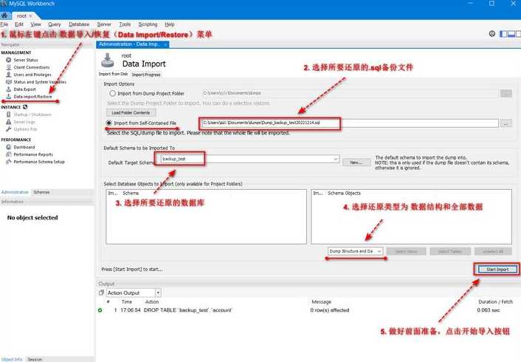Click 0 row(s) affected message

click(330, 310)
